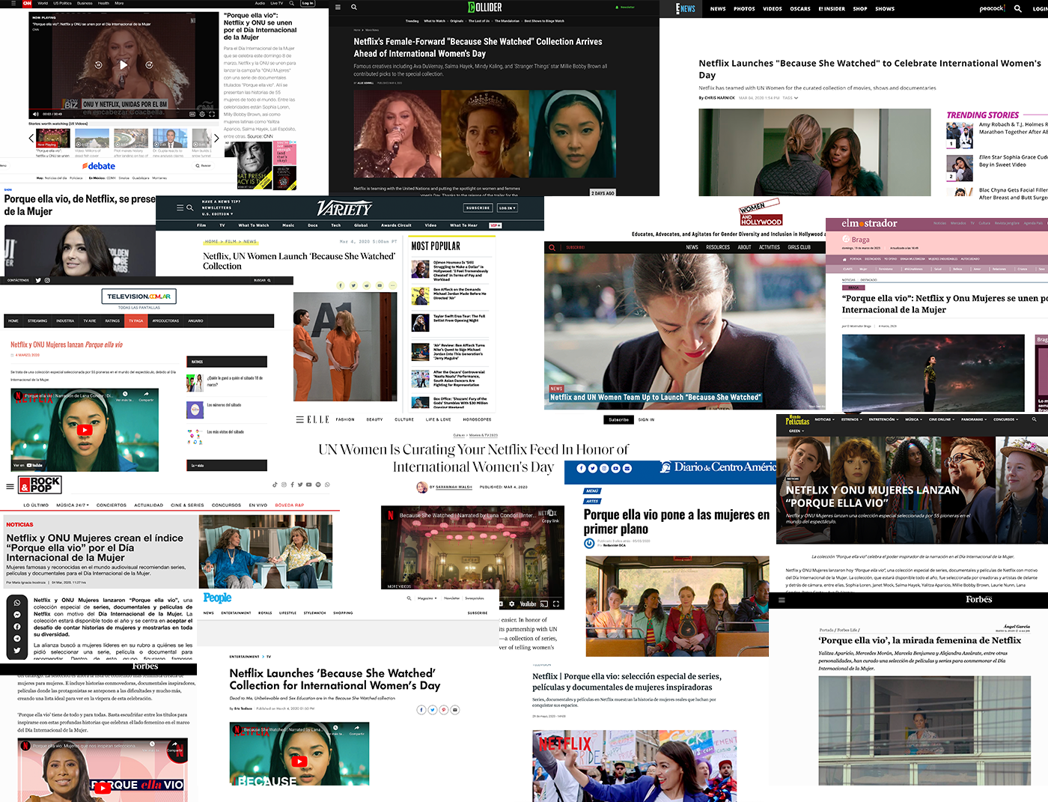Open El Mostrador home icon in purple bar
The image size is (1048, 802).
pyautogui.click(x=844, y=258)
